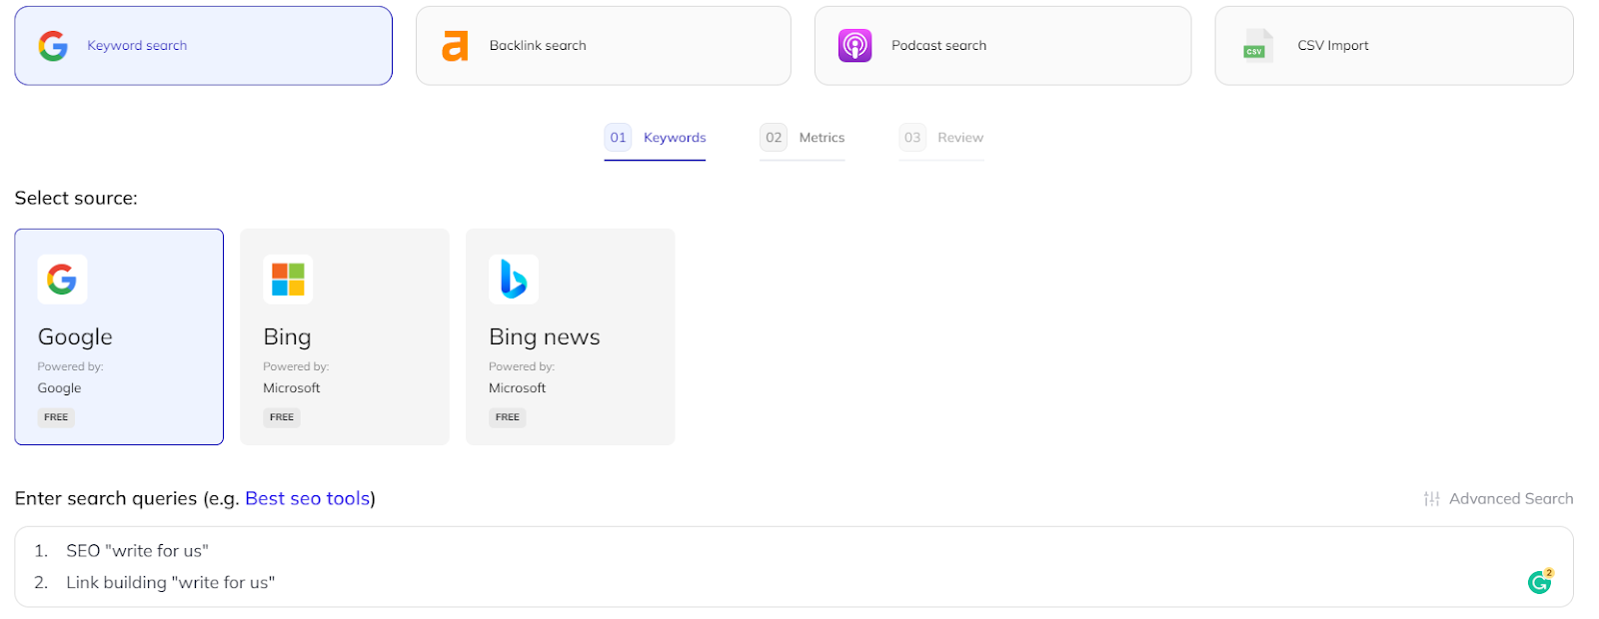The width and height of the screenshot is (1599, 619).
Task: Click the Best seo tools example link
Action: coord(308,498)
